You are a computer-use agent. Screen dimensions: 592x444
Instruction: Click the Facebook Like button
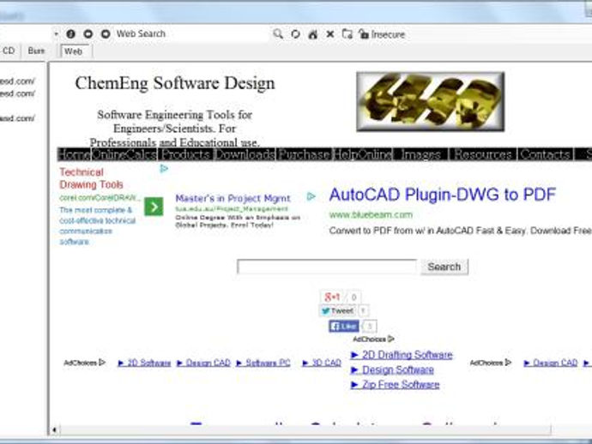tap(343, 327)
